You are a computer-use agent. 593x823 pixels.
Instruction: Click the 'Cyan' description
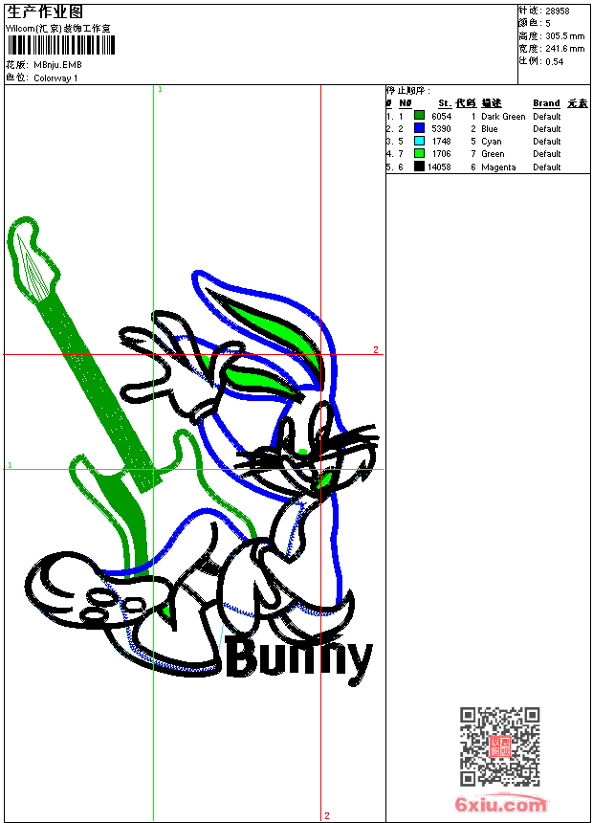coord(492,142)
